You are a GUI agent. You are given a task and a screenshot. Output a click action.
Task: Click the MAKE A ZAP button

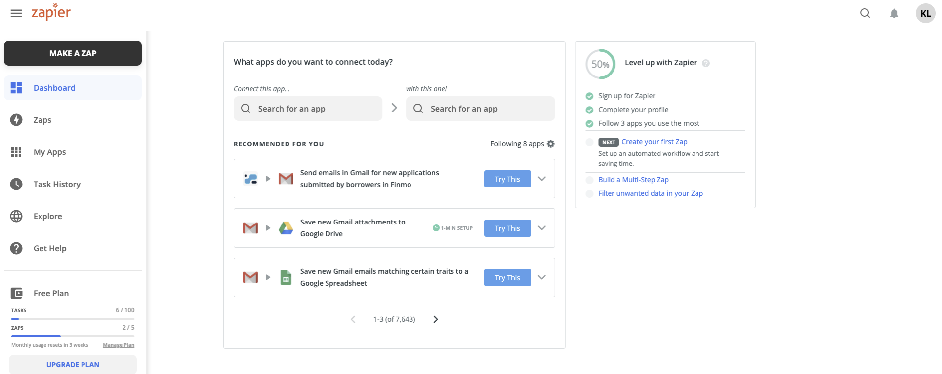(73, 53)
